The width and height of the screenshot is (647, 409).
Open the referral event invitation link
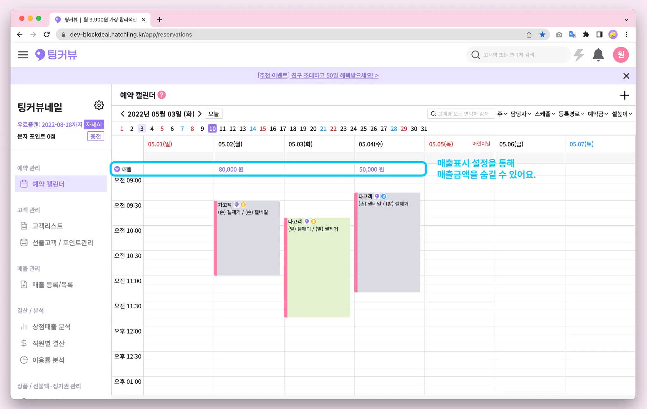coord(318,75)
